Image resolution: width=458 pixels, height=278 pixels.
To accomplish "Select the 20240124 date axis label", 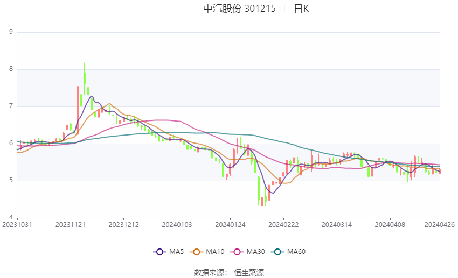I will [x=230, y=225].
